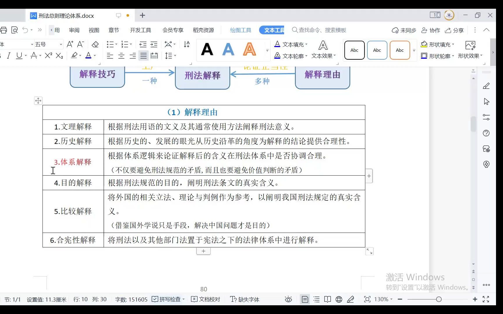Select the black A text style preset
This screenshot has width=503, height=314.
(207, 49)
